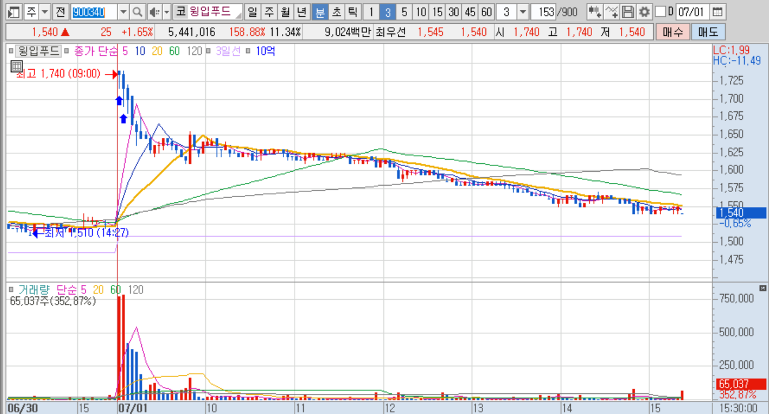Click the 코 market indicator icon

pyautogui.click(x=180, y=12)
